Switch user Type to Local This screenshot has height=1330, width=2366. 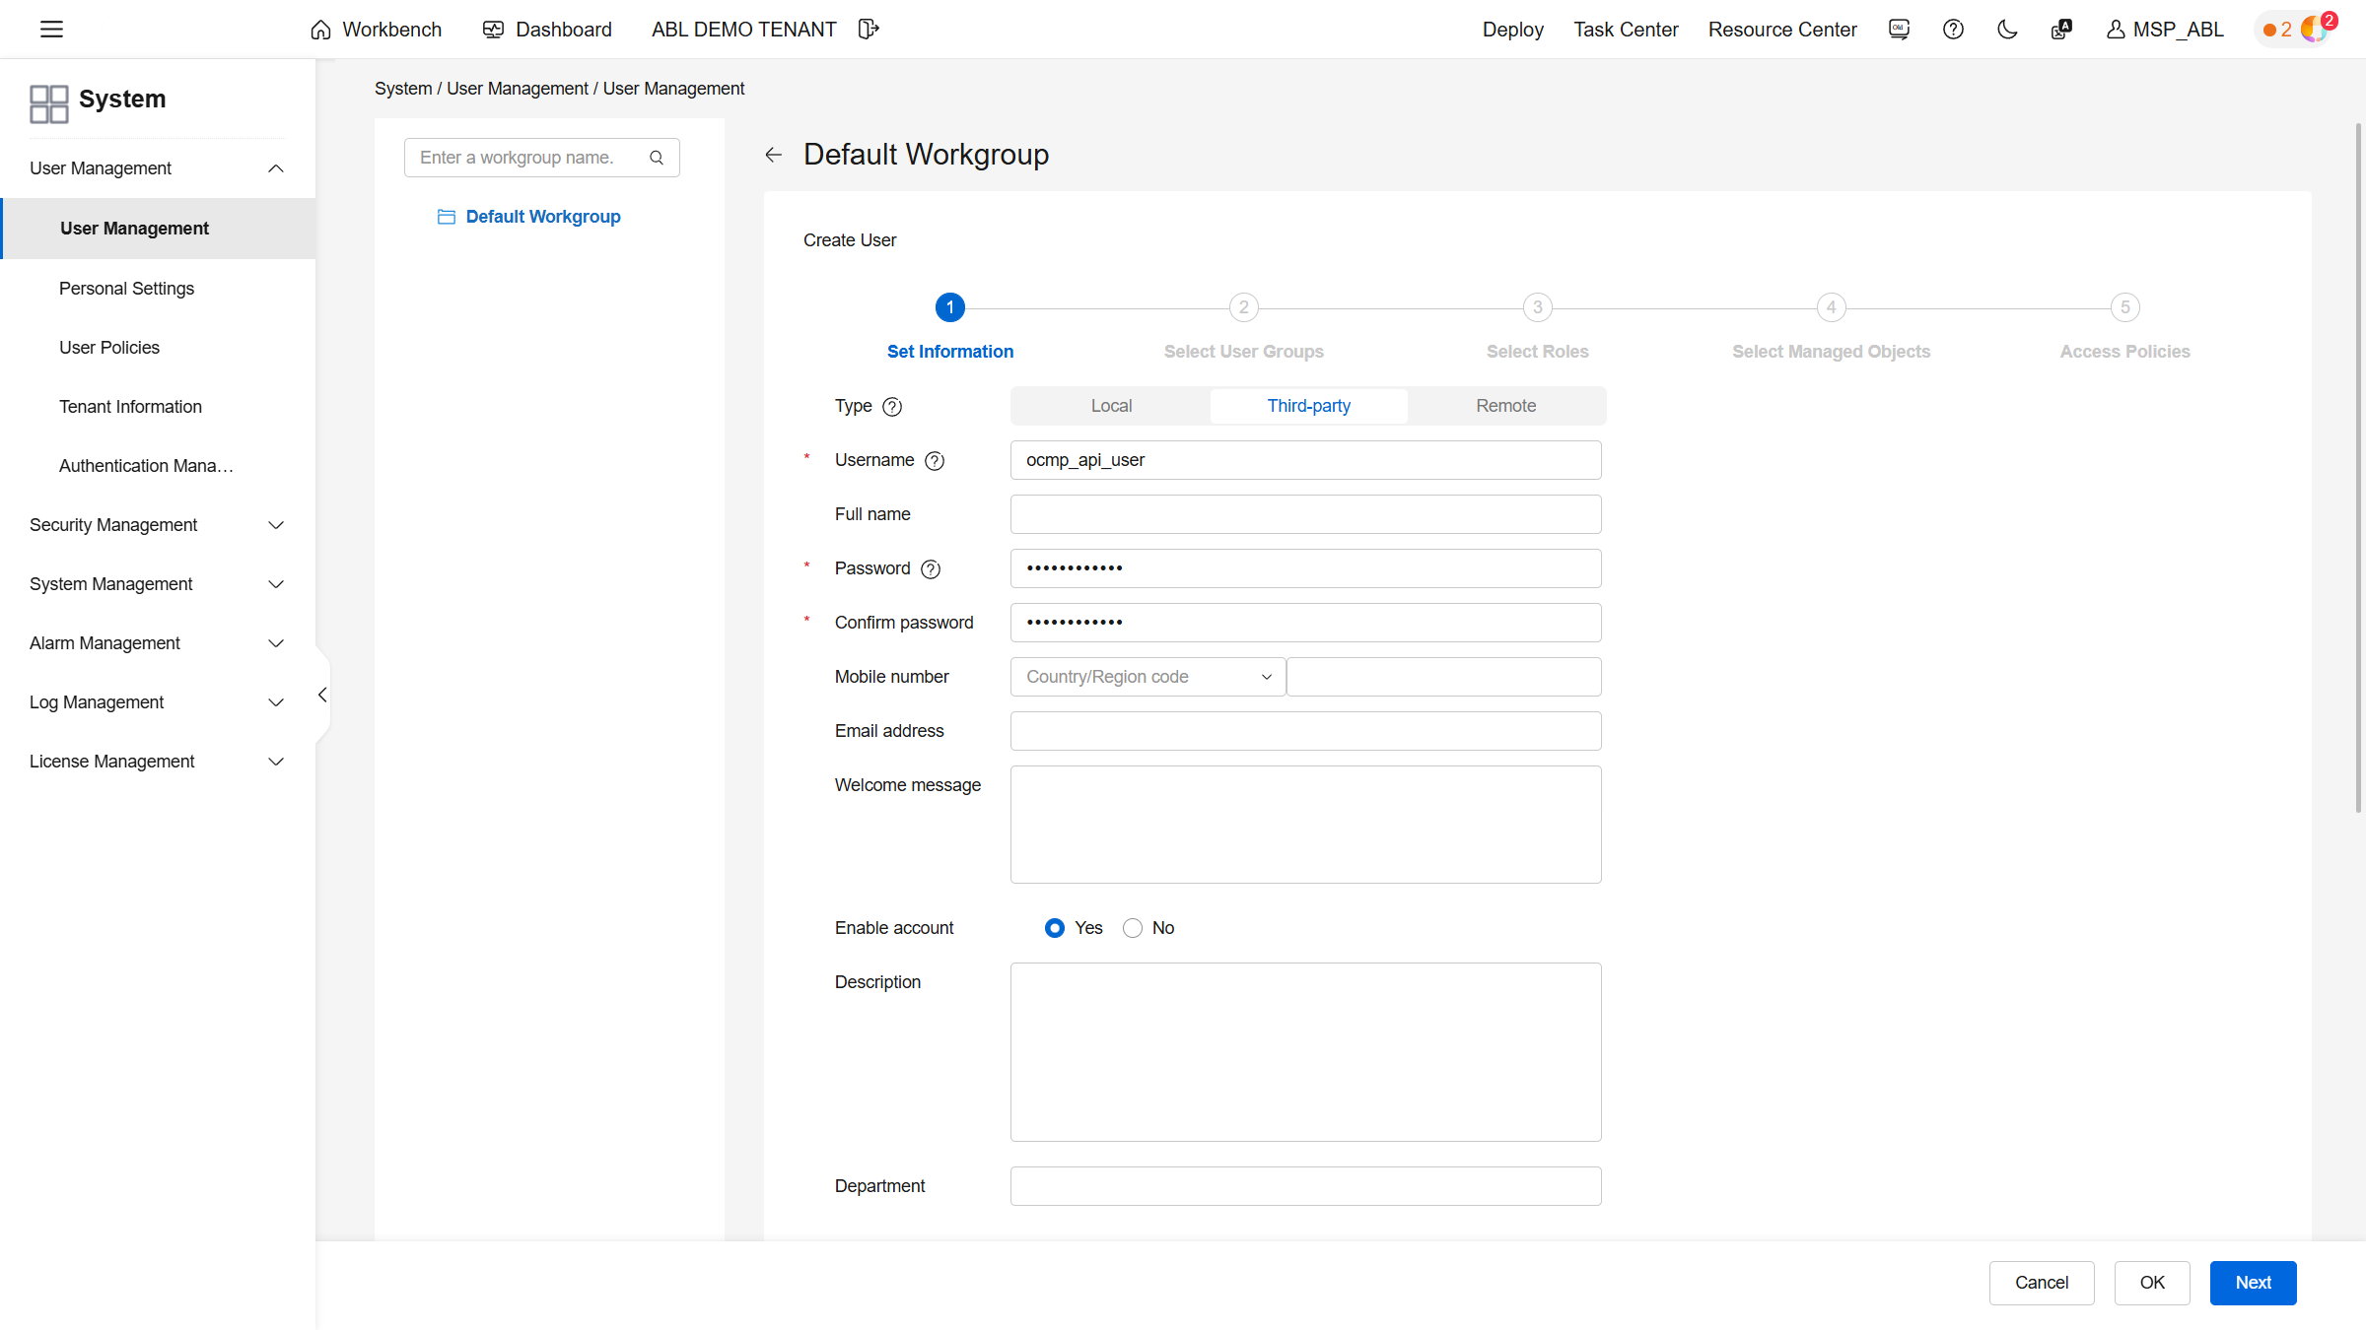pos(1111,406)
